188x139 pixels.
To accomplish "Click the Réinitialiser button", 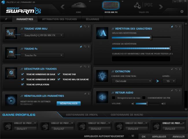I will coord(69,103).
